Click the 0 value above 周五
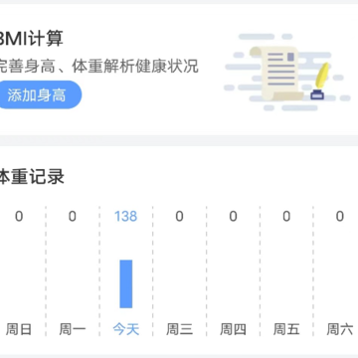Screen dimensions: 358x358 [x=286, y=217]
